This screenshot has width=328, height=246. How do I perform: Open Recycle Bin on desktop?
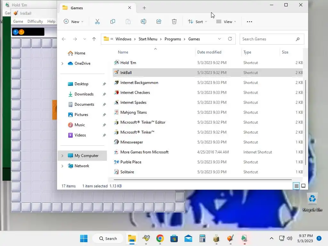pos(312,202)
